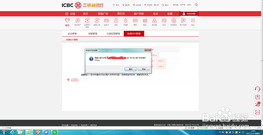
Task: Open Windows Start button
Action: point(4,132)
